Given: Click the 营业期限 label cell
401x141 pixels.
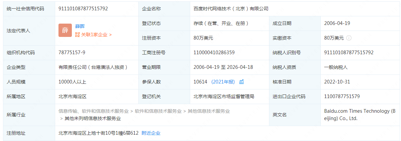Looking at the screenshot, I should [x=164, y=67].
